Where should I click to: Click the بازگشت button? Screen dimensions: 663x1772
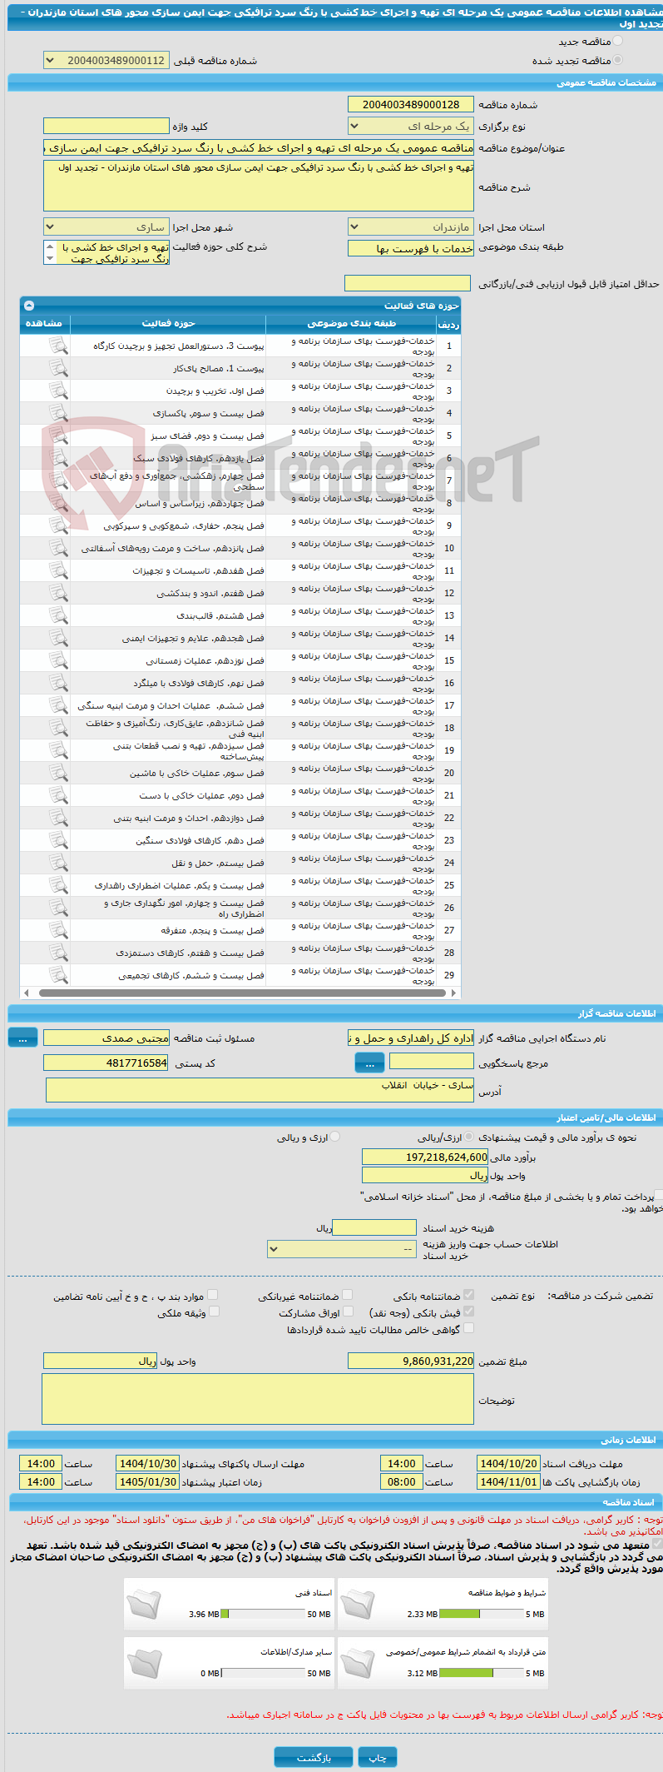point(314,1757)
